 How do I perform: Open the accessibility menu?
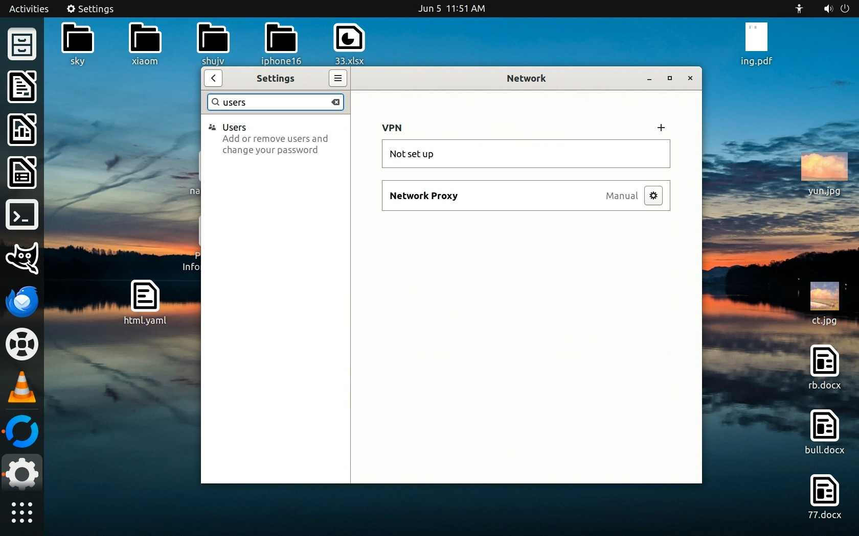pos(799,9)
